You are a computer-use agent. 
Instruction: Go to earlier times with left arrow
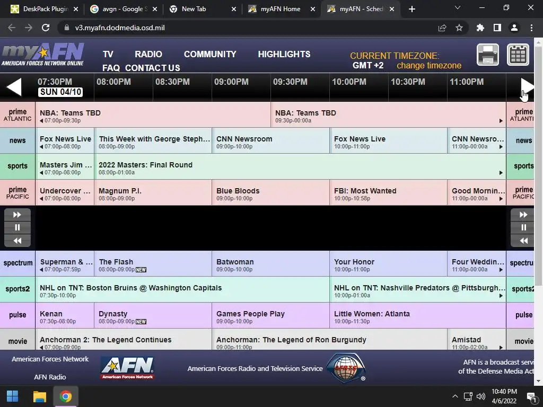point(14,86)
